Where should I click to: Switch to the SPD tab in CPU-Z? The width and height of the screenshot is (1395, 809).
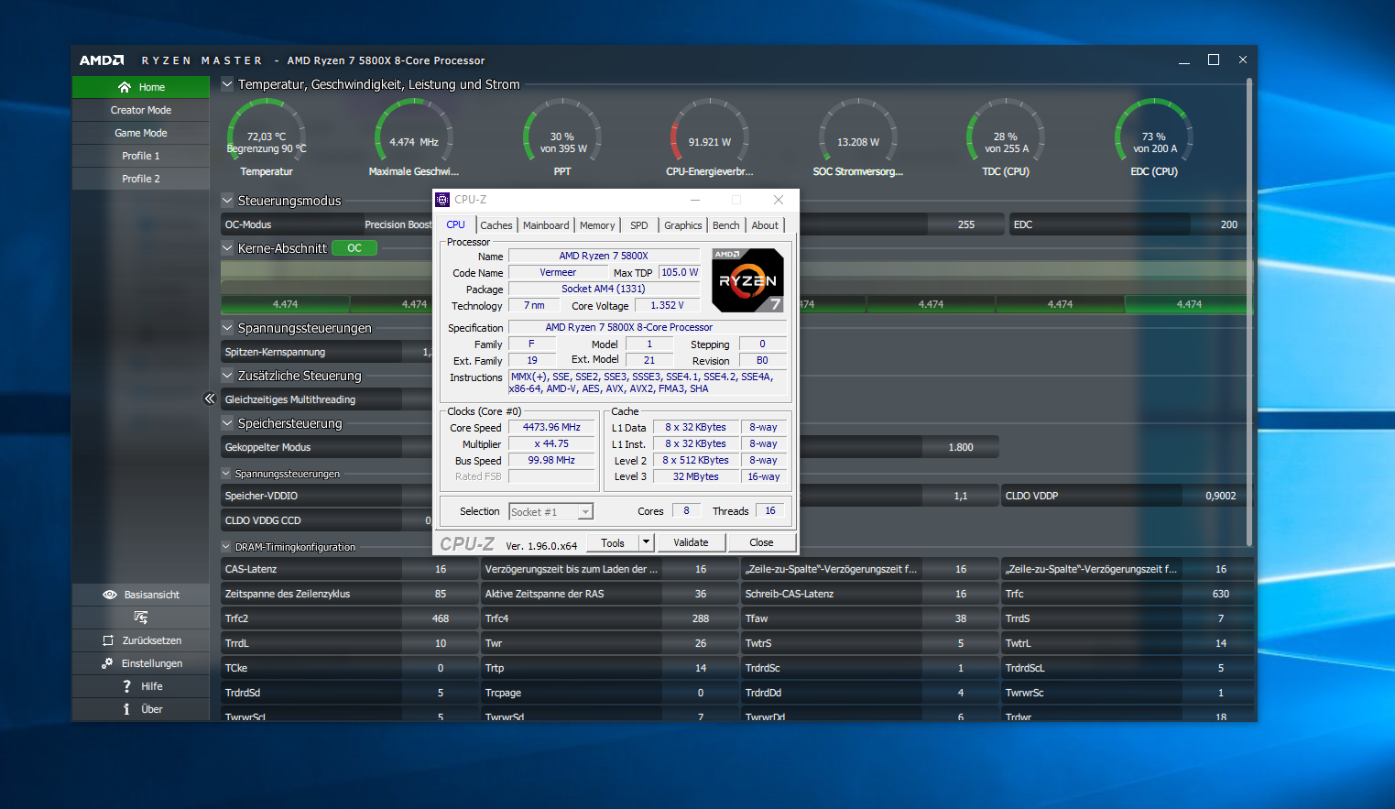[x=639, y=225]
